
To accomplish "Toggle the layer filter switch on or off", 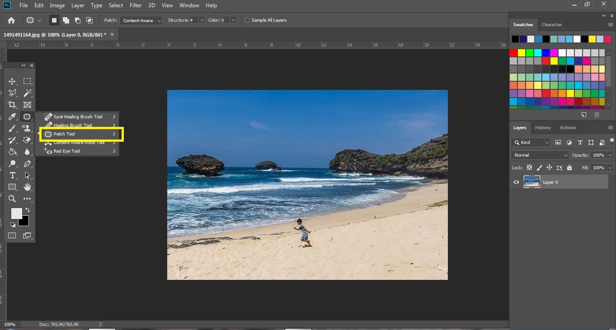I will (611, 141).
